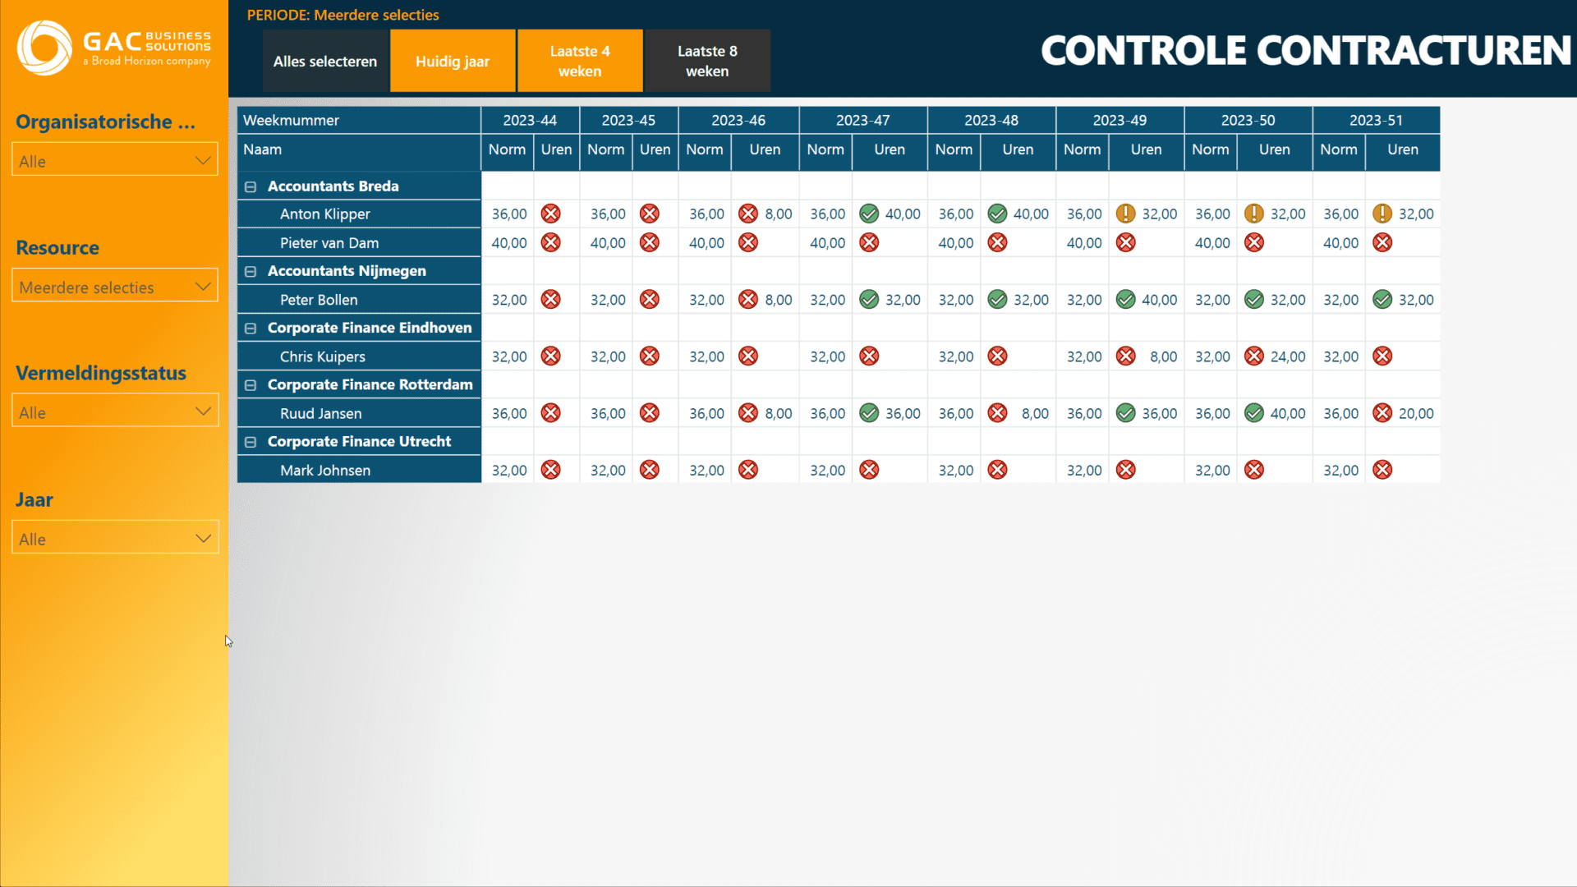Select the Mark Johnsen row name
Viewport: 1577px width, 887px height.
[x=325, y=470]
